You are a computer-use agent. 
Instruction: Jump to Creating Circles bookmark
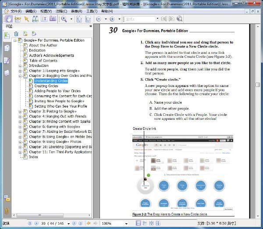pyautogui.click(x=46, y=86)
